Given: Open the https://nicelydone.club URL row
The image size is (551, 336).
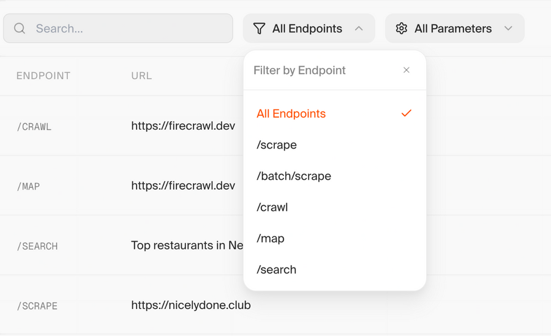Looking at the screenshot, I should point(190,305).
